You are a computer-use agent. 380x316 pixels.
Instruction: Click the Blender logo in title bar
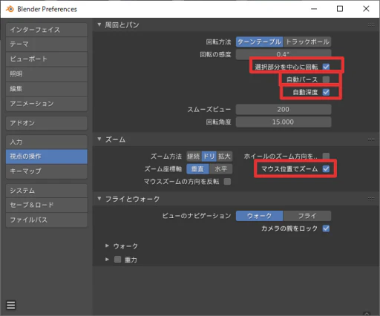(10, 9)
